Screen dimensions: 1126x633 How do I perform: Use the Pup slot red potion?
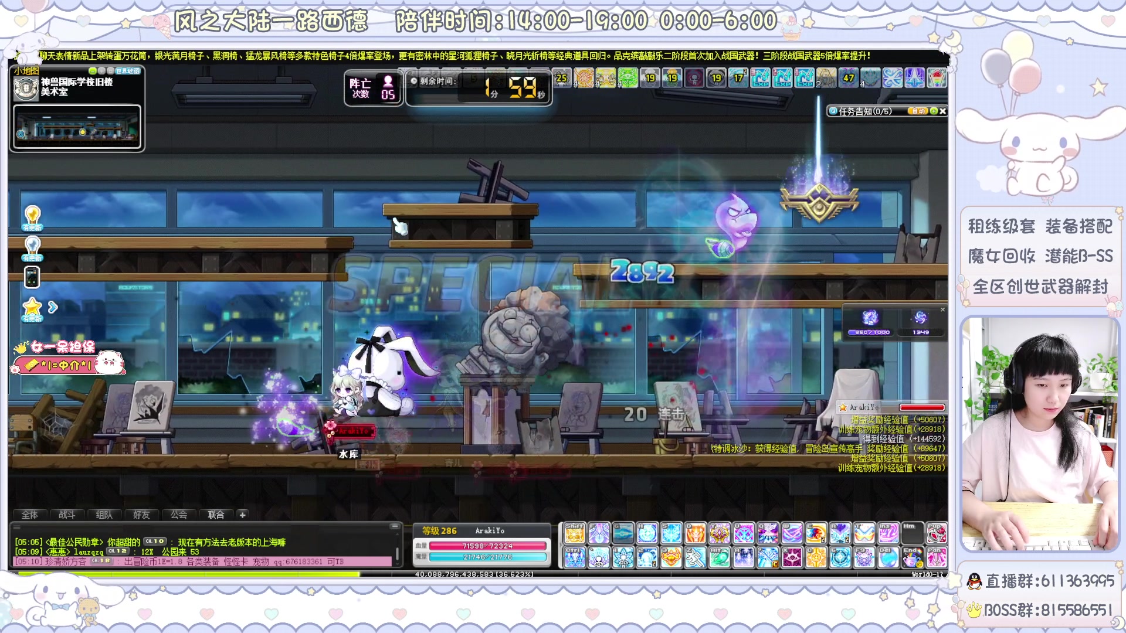click(x=936, y=533)
